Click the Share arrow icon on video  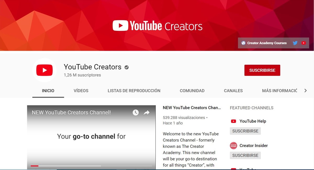pyautogui.click(x=147, y=113)
